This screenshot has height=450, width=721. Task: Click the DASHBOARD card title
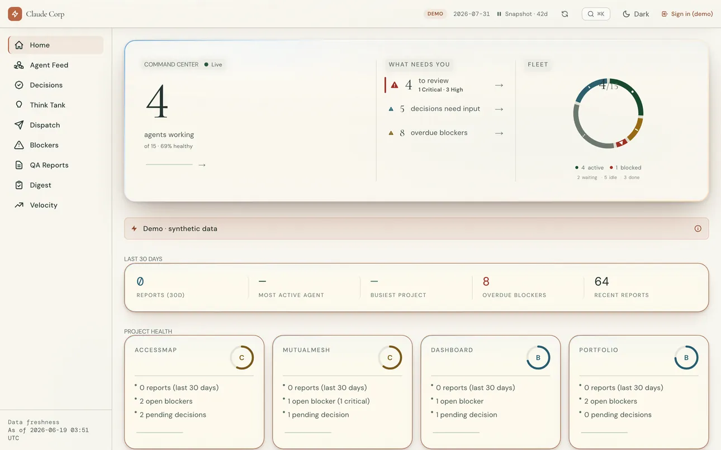452,350
